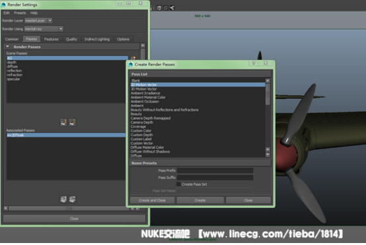The height and width of the screenshot is (245, 366).
Task: Switch to the Indirect Lighting tab
Action: pos(97,39)
